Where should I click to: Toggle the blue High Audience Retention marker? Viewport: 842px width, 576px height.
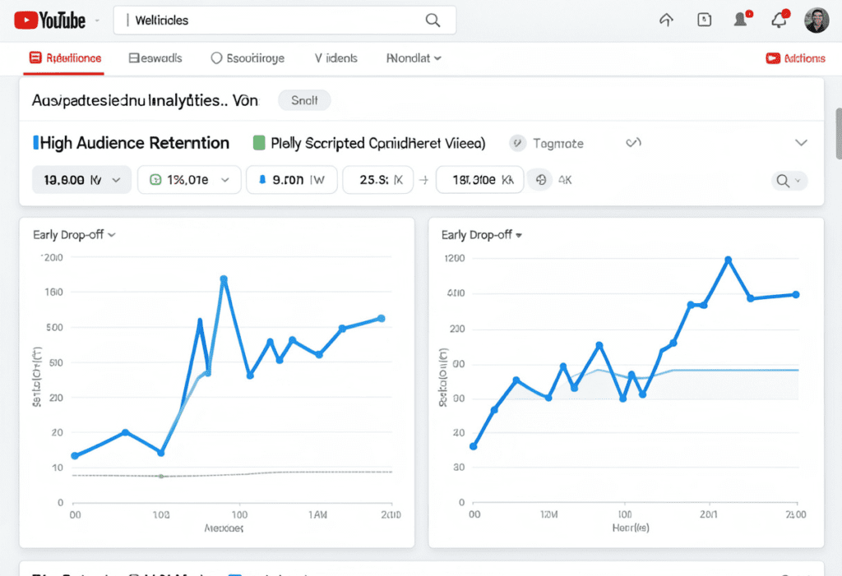[35, 143]
